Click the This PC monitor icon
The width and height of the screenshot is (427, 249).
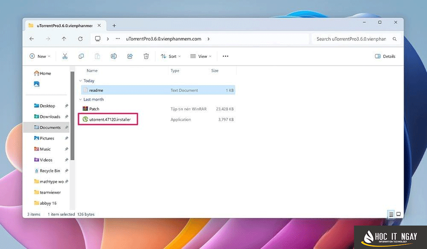click(x=98, y=39)
